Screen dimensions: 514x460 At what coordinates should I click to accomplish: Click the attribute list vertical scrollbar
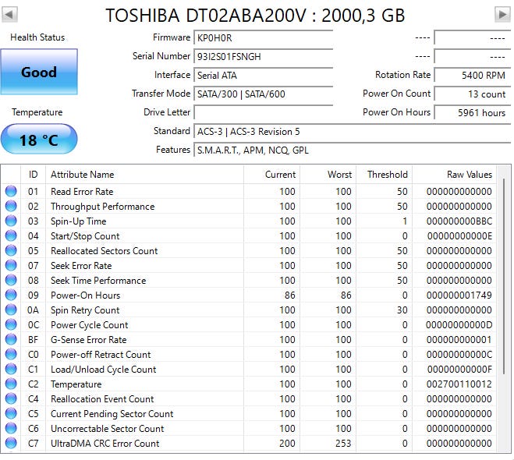coord(504,276)
